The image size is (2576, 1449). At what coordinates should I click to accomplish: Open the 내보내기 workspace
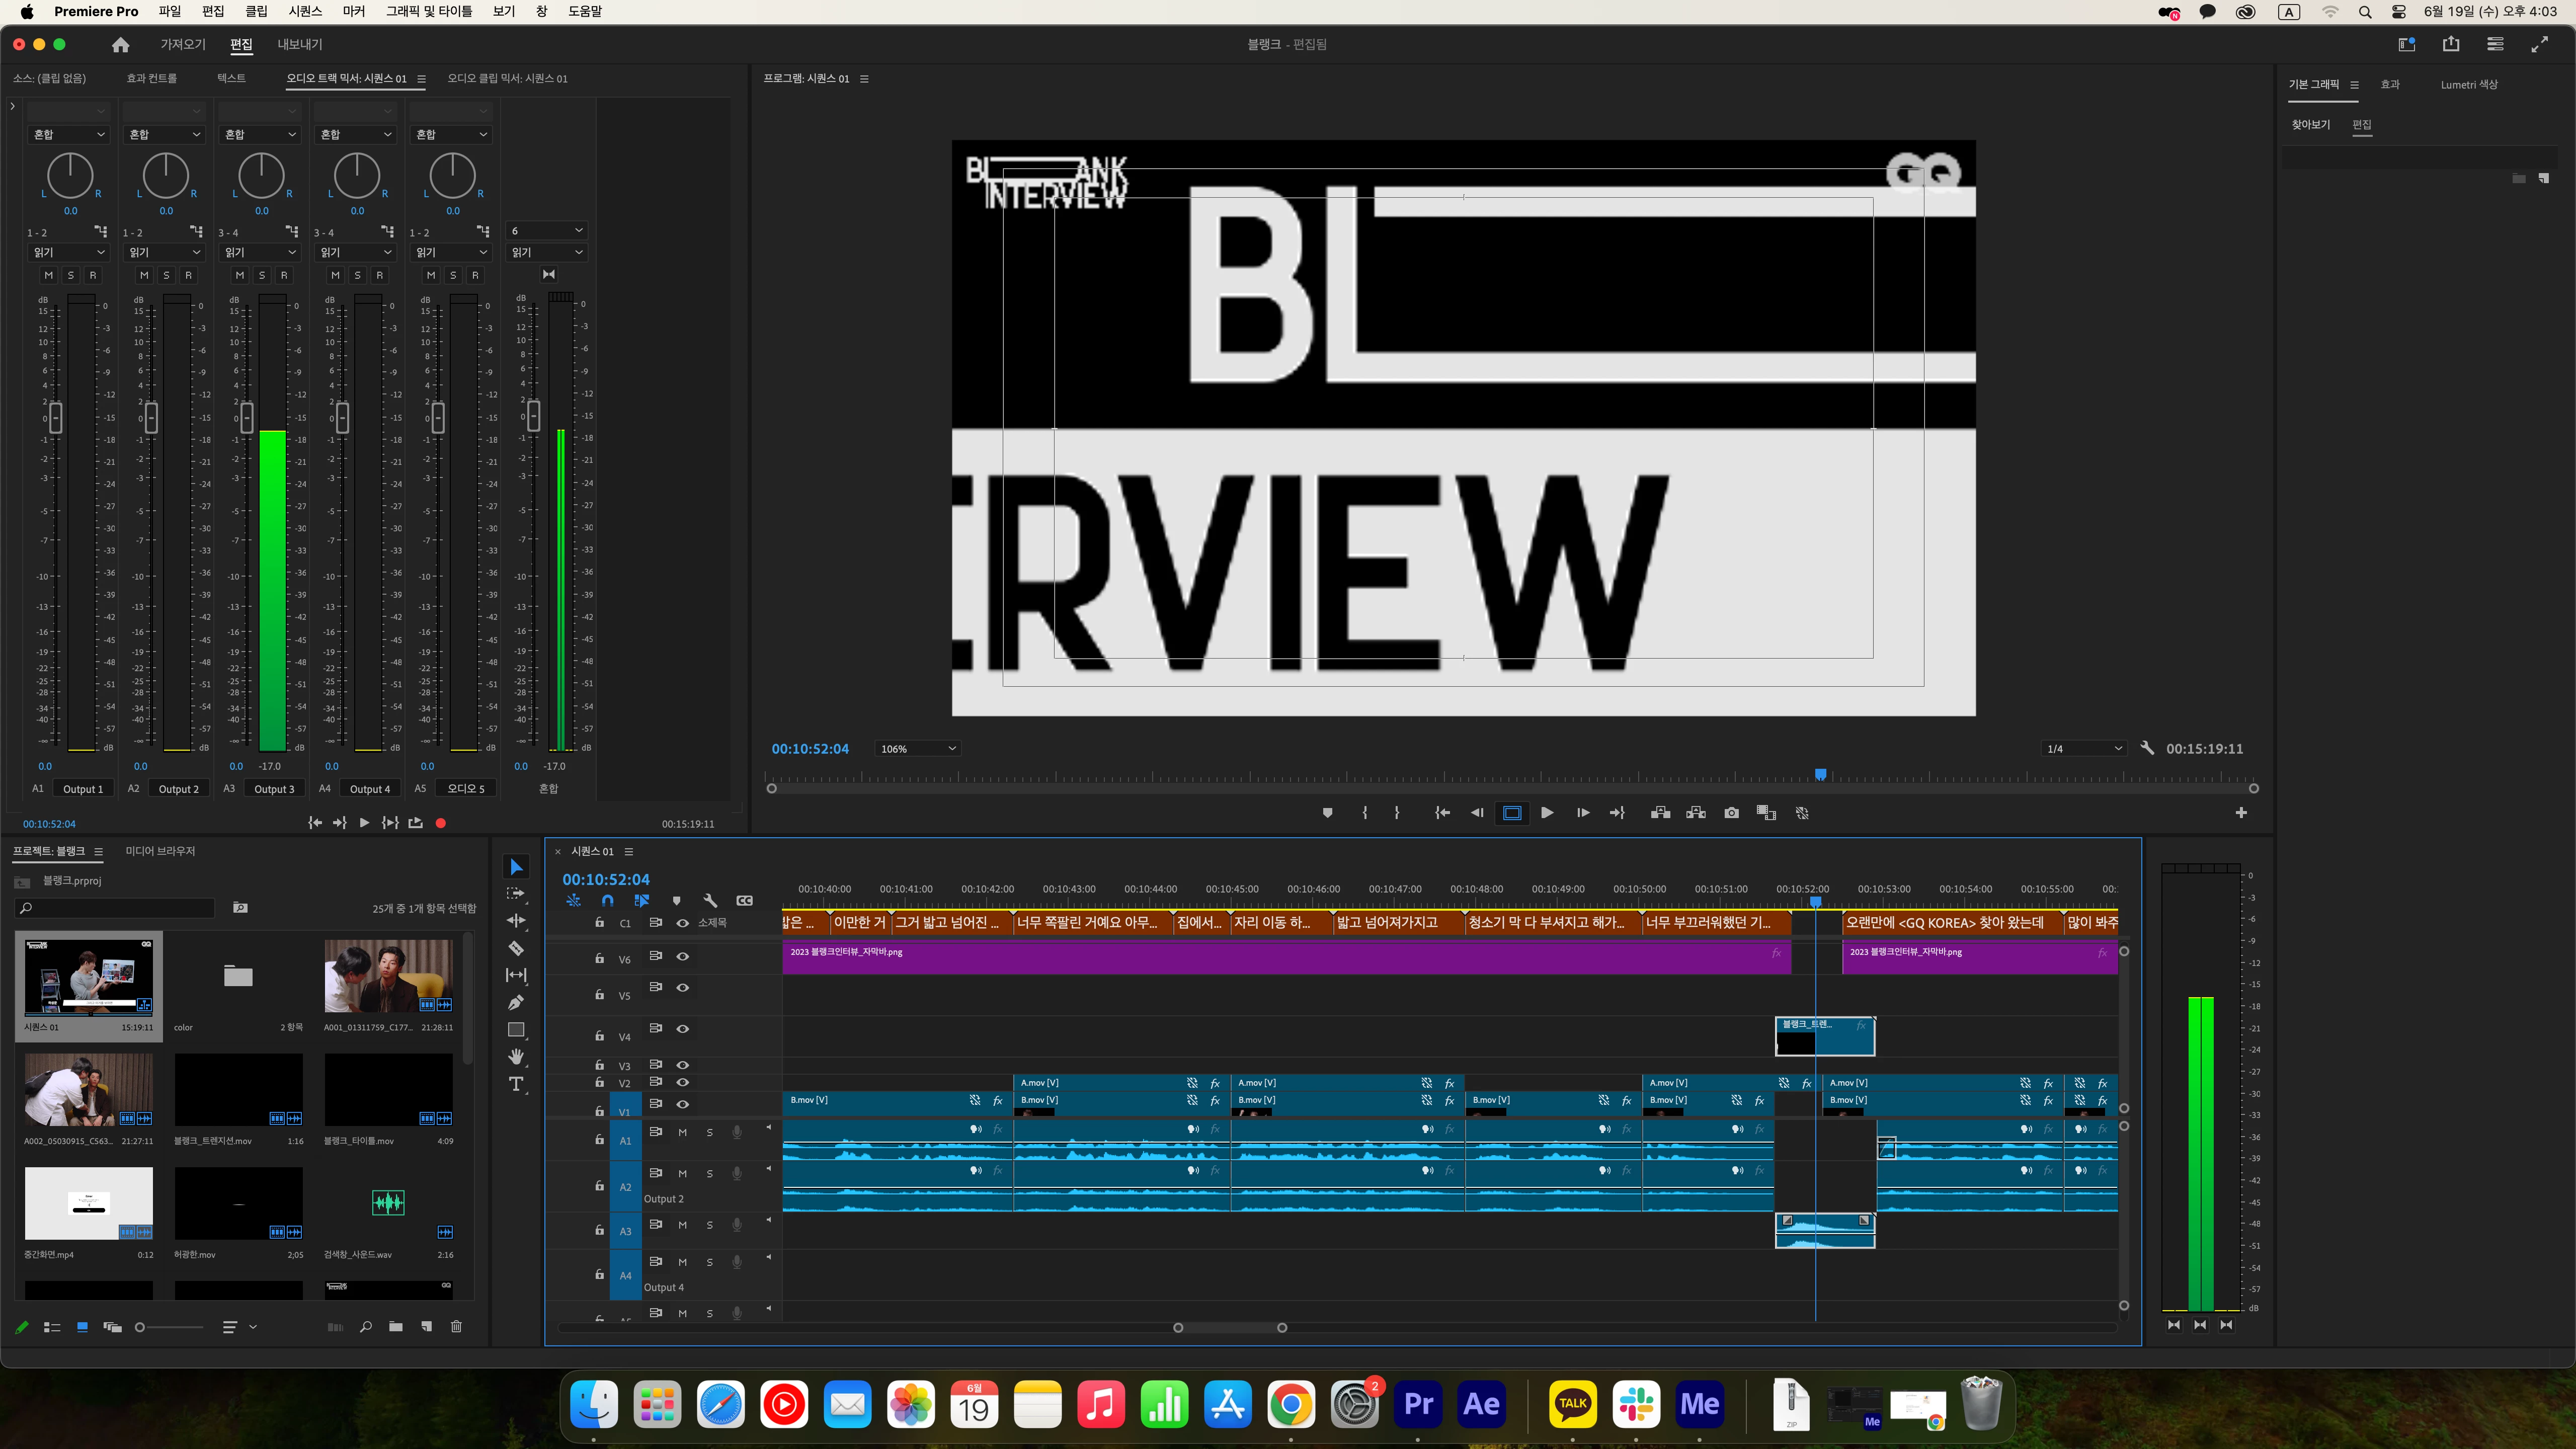point(299,44)
